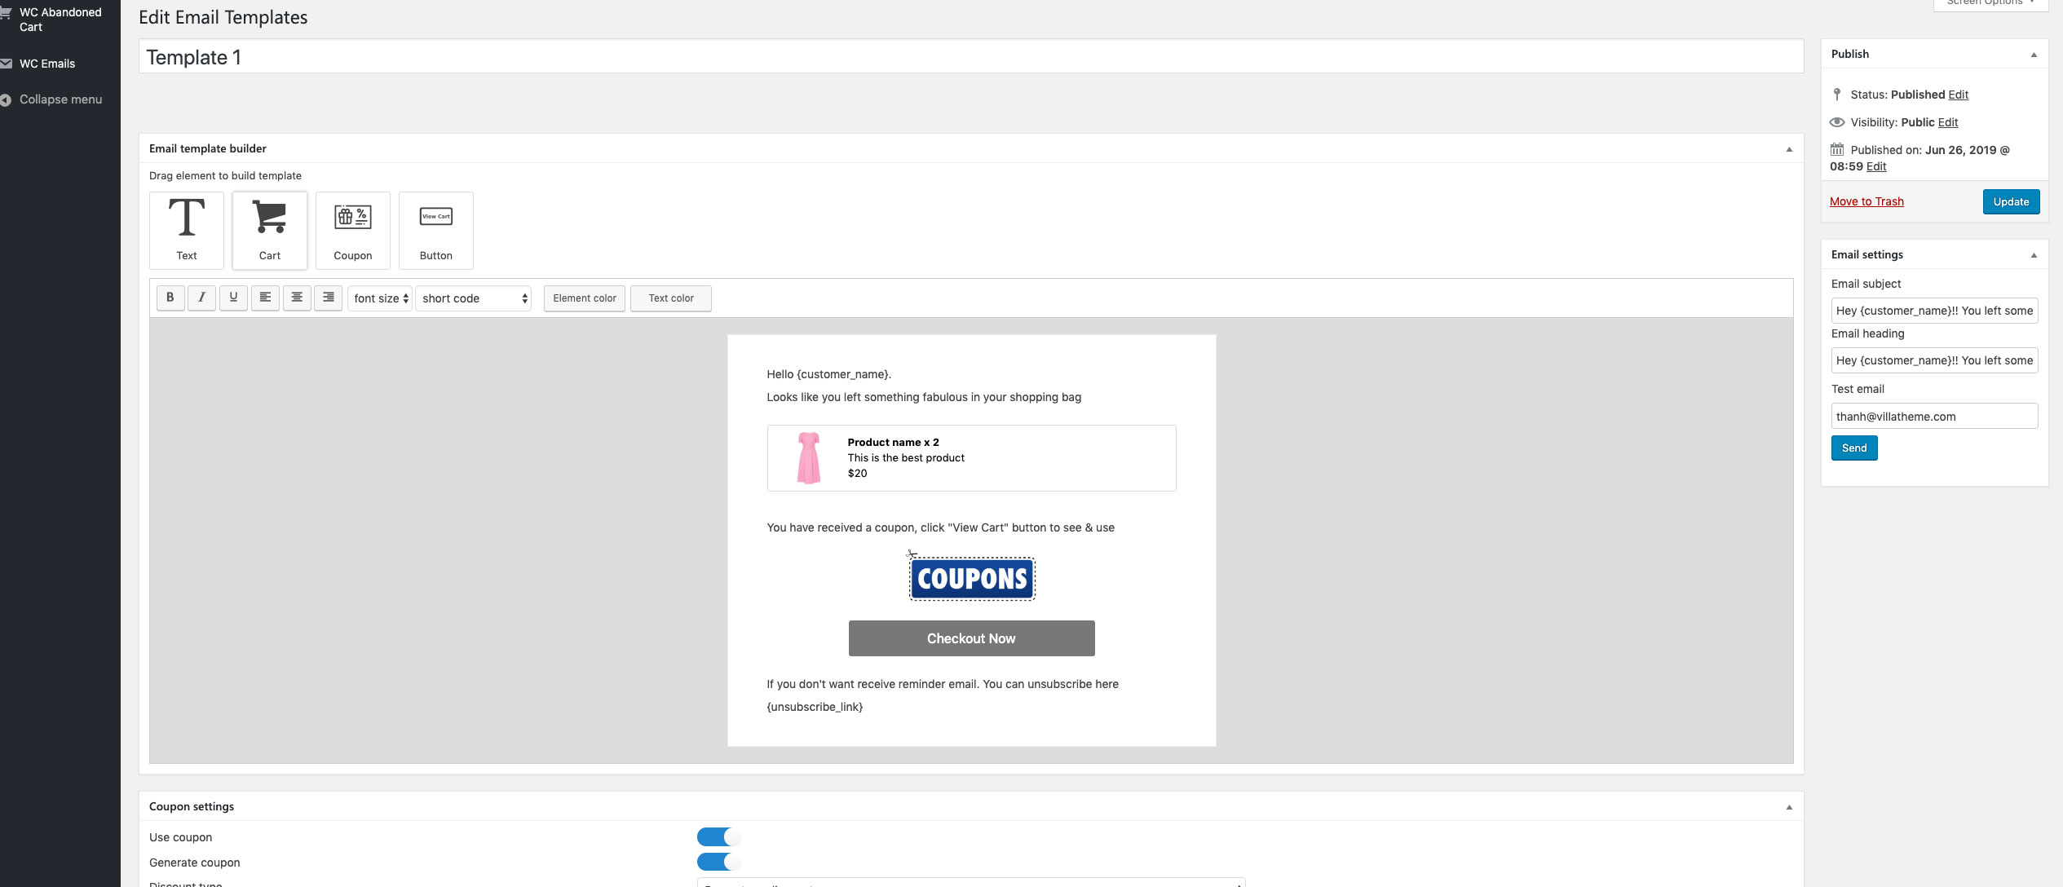Screen dimensions: 2063x887
Task: Select the Button element in the template builder
Action: pos(435,230)
